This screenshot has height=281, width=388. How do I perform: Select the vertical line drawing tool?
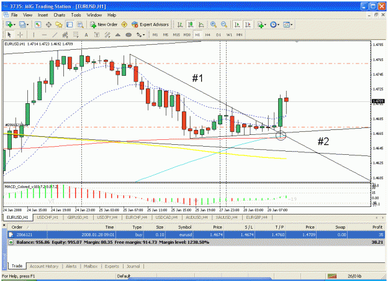(34, 35)
